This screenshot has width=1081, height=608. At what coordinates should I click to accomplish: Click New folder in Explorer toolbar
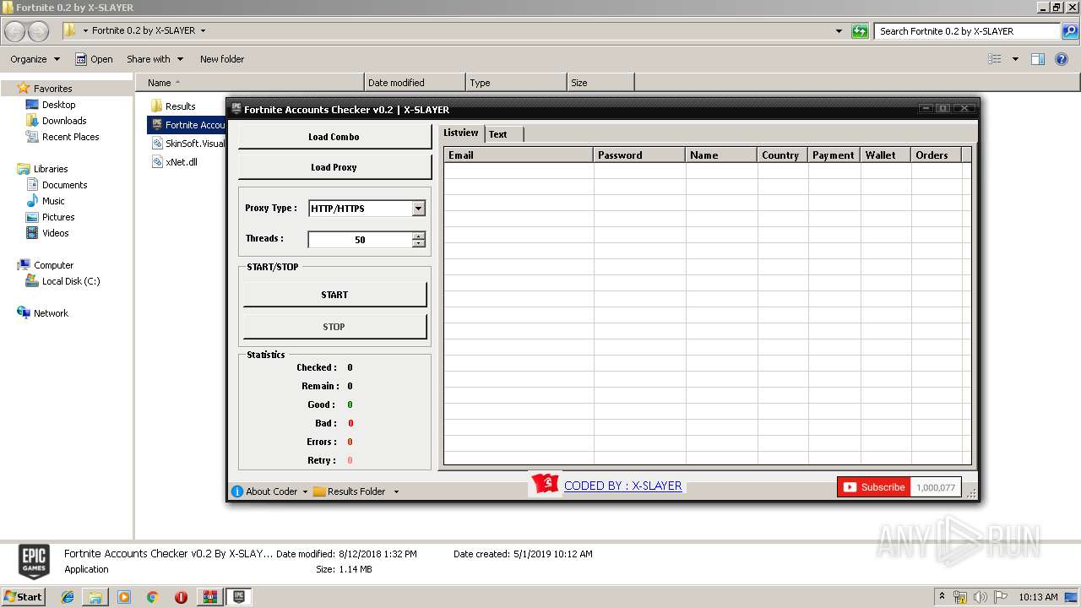(222, 59)
